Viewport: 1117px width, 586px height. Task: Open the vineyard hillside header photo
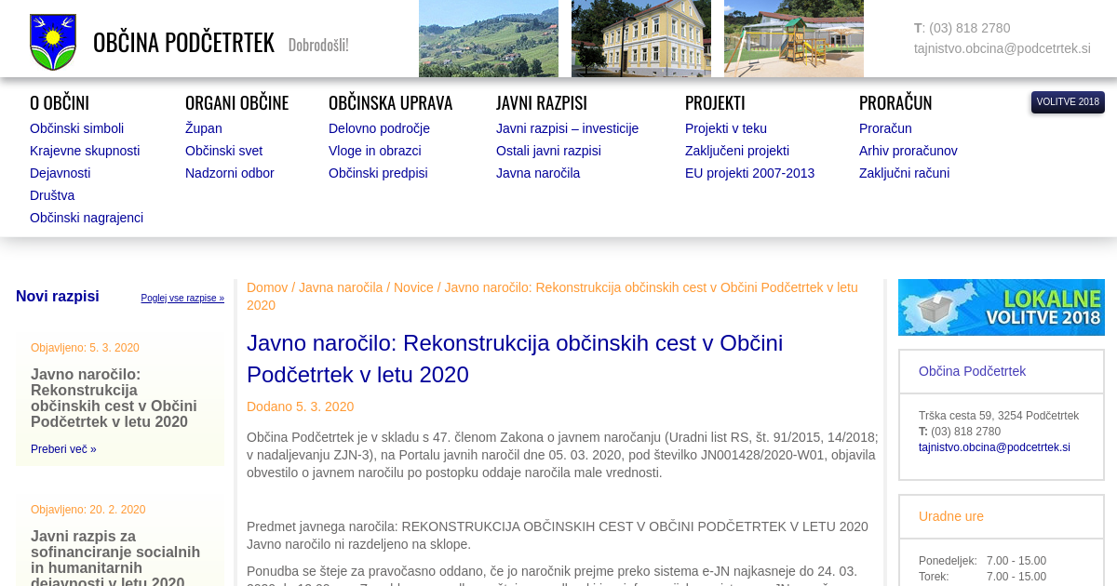pos(488,38)
